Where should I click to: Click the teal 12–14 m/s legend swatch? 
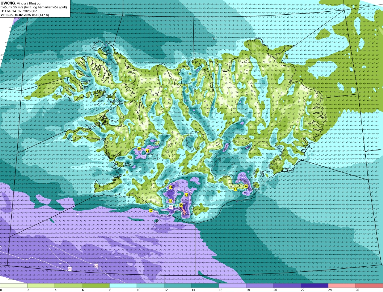[178, 285]
